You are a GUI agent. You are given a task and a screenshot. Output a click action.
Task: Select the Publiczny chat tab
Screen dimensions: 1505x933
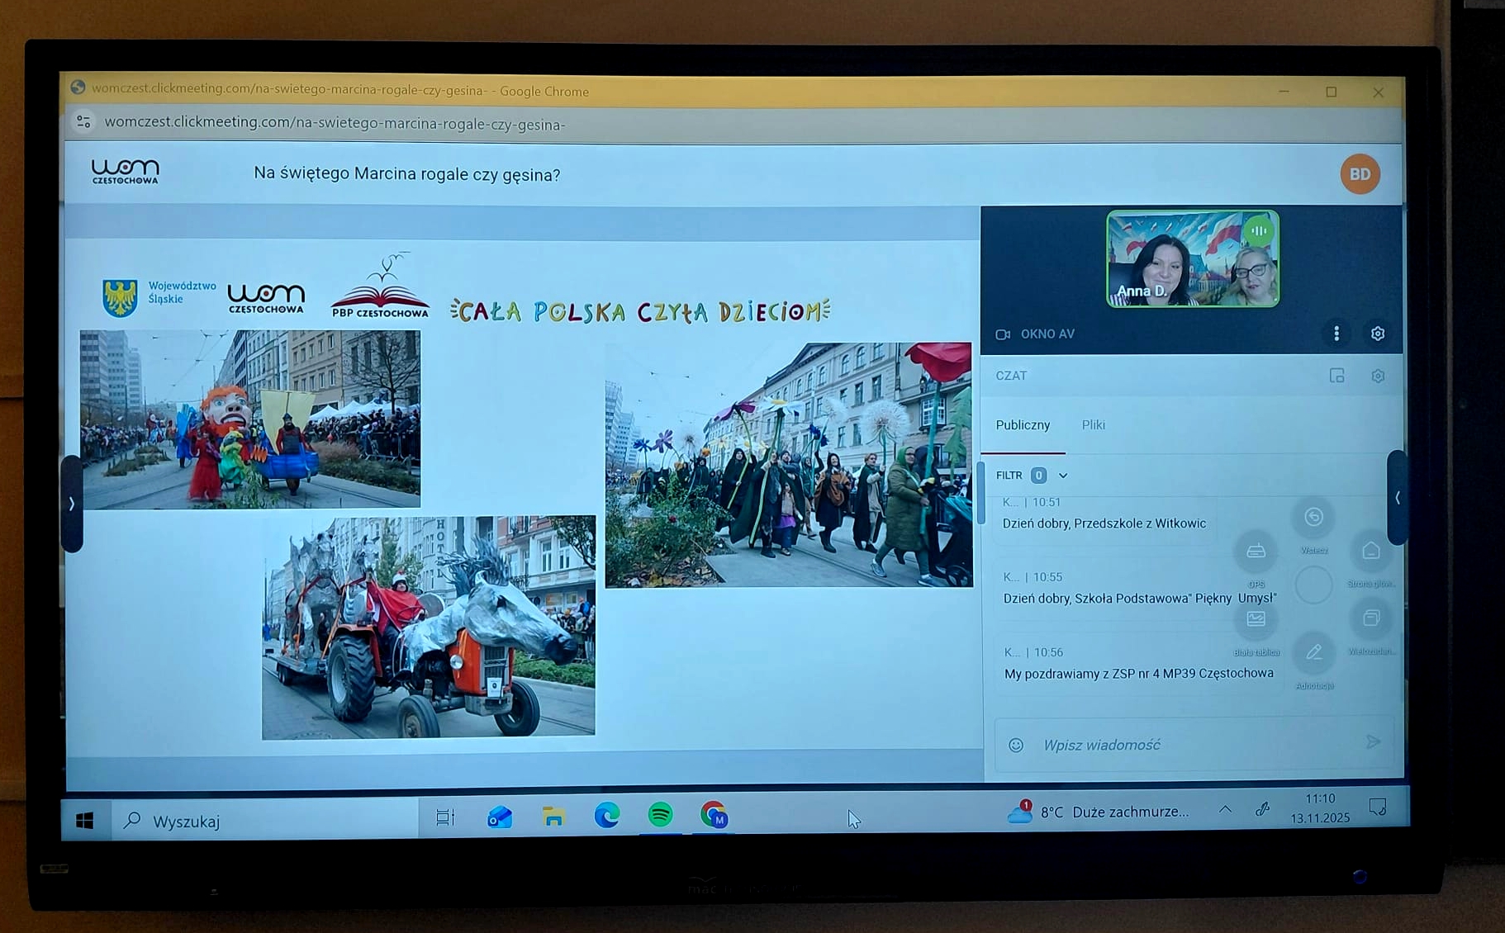pyautogui.click(x=1023, y=425)
